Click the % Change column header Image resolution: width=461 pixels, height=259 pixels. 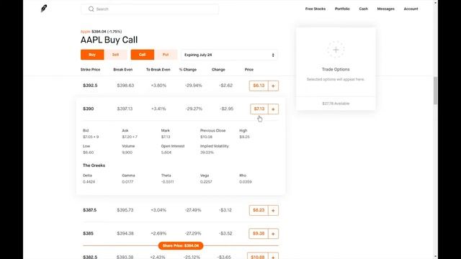(x=188, y=70)
